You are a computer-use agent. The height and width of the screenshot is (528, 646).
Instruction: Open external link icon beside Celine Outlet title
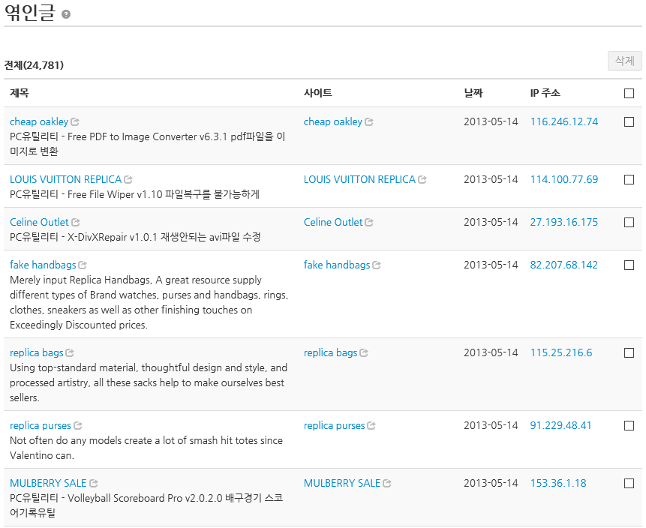point(76,223)
